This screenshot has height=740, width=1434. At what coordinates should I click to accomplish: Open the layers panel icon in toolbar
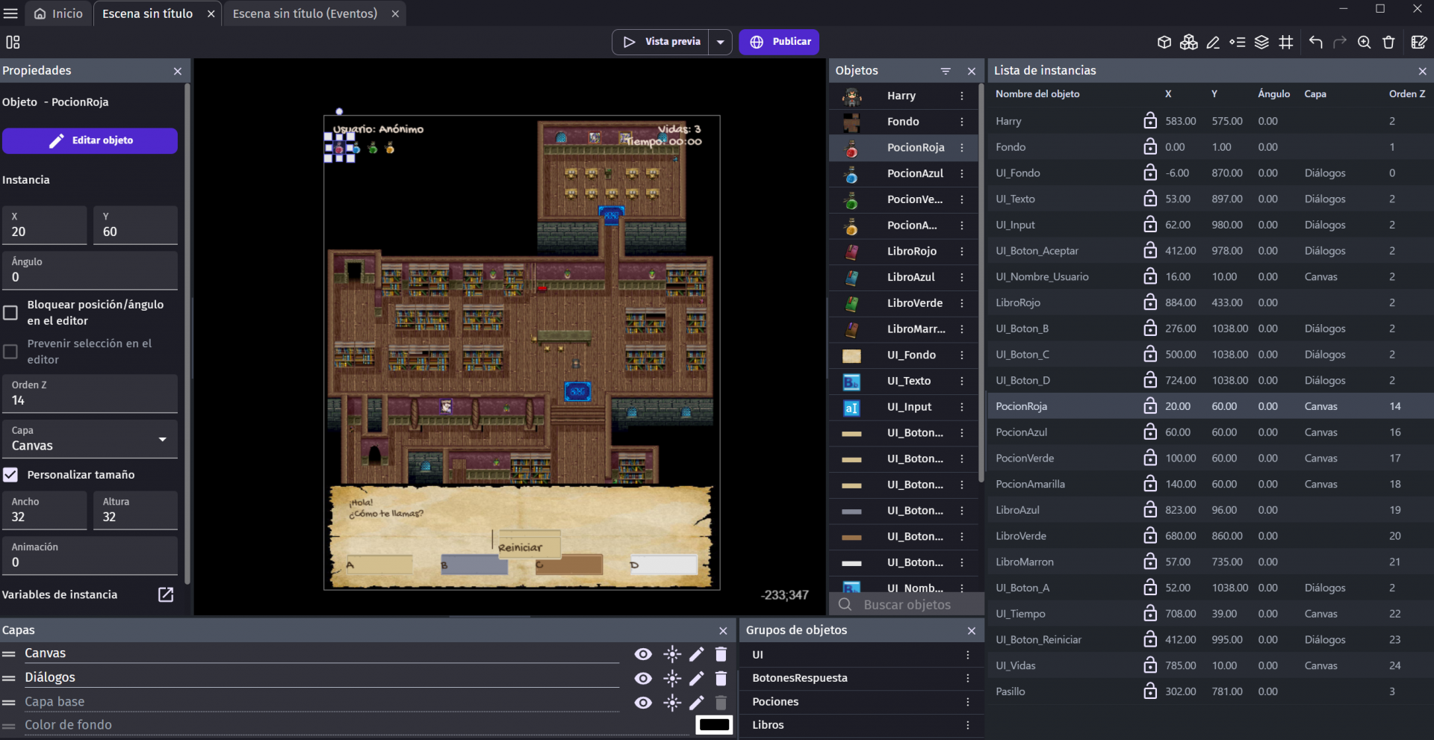(x=1261, y=43)
